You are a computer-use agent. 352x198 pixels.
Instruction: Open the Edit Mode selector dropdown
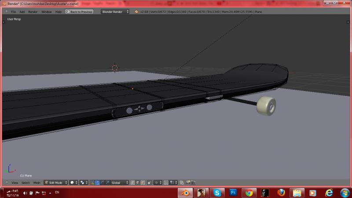click(56, 183)
